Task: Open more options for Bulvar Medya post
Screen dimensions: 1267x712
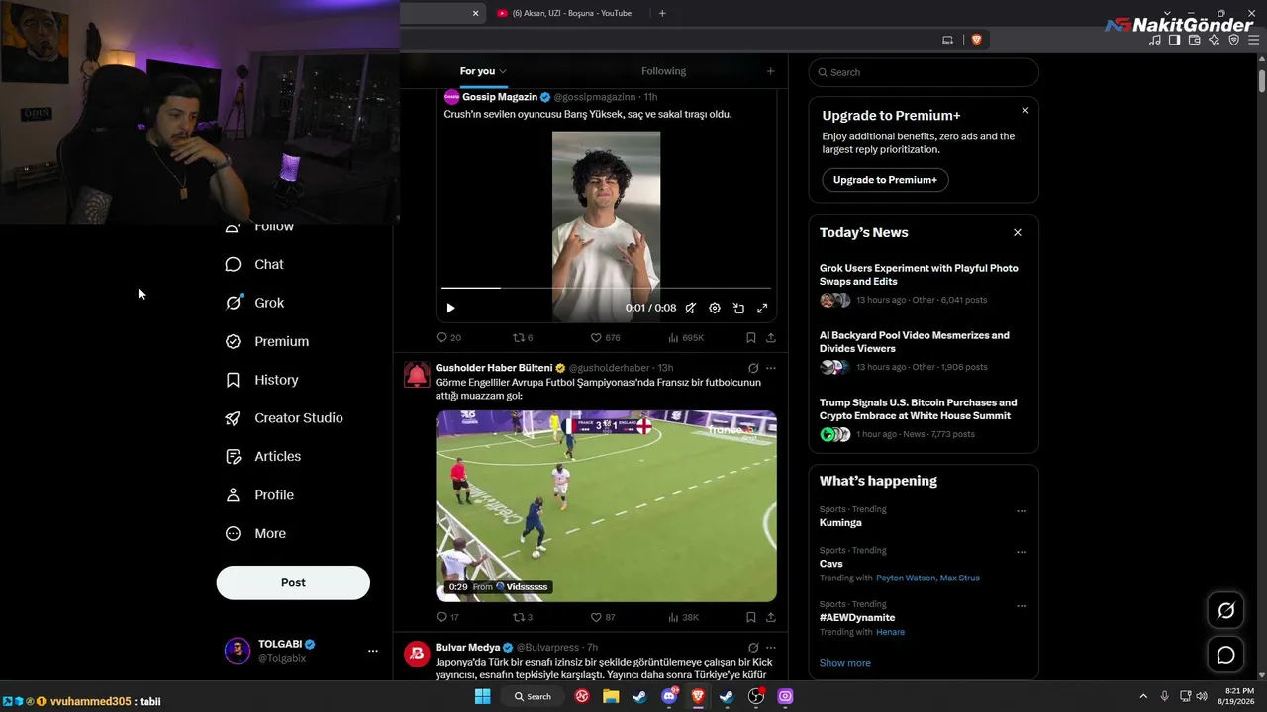Action: 771,648
